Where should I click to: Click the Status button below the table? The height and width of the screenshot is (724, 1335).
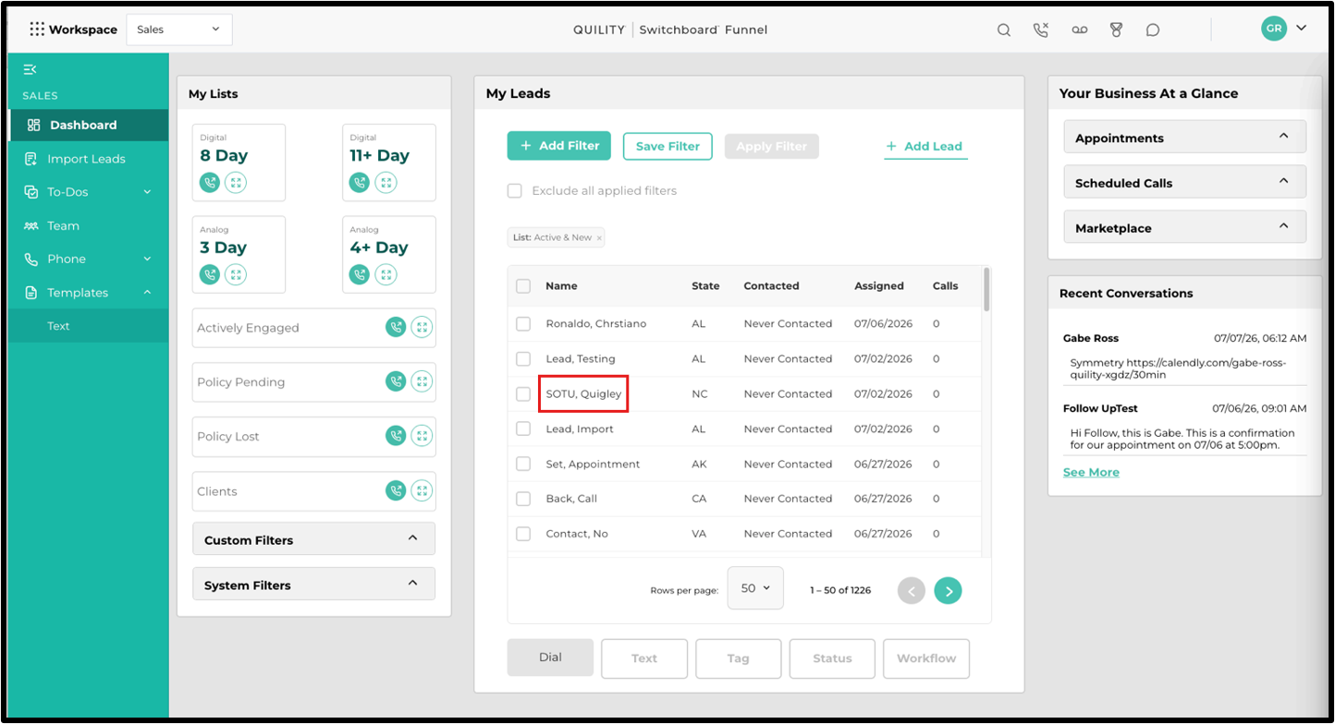[x=832, y=658]
